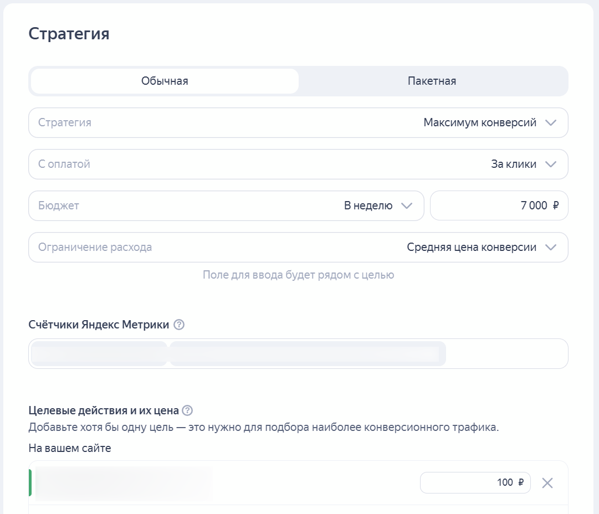Screen dimensions: 599x514
Task: Click chevron arrow next to В неделю
Action: coord(407,206)
